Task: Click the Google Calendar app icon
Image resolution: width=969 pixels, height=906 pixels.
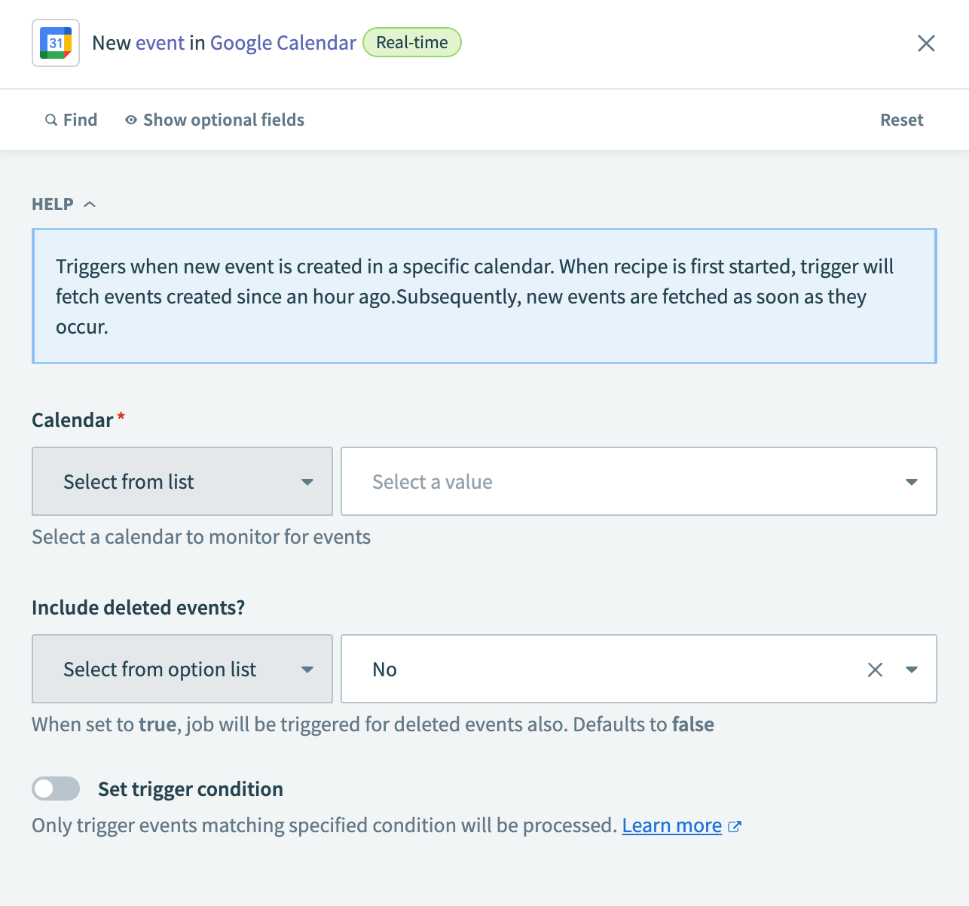Action: 56,43
